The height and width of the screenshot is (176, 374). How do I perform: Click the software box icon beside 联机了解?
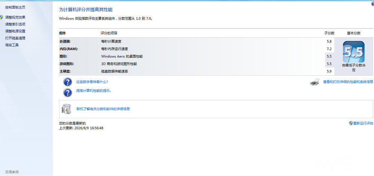click(66, 109)
